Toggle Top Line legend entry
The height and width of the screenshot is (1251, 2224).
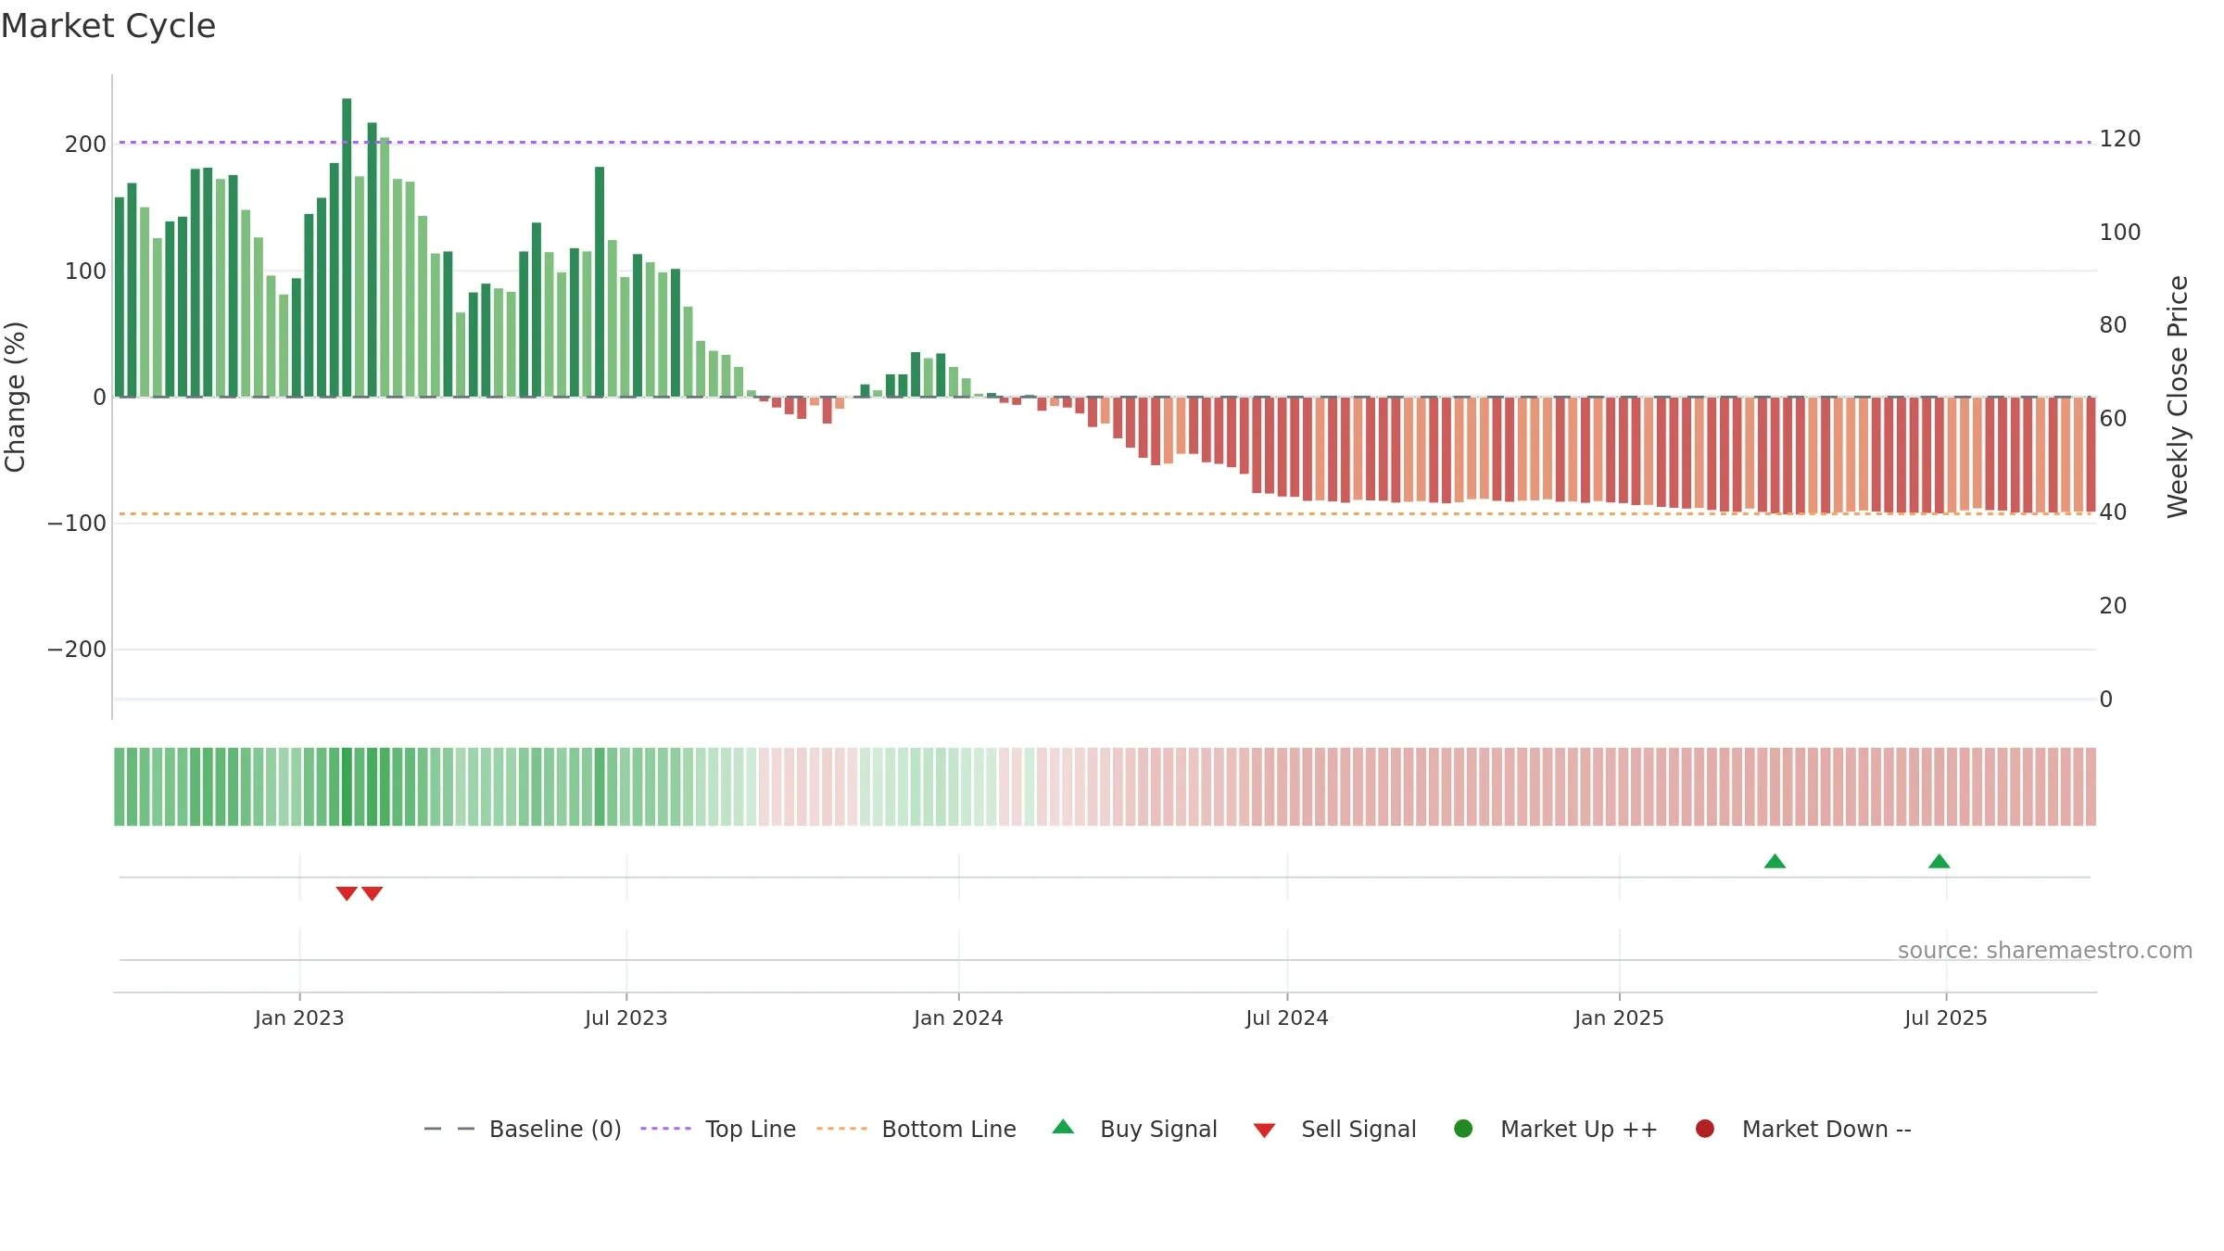[x=718, y=1129]
